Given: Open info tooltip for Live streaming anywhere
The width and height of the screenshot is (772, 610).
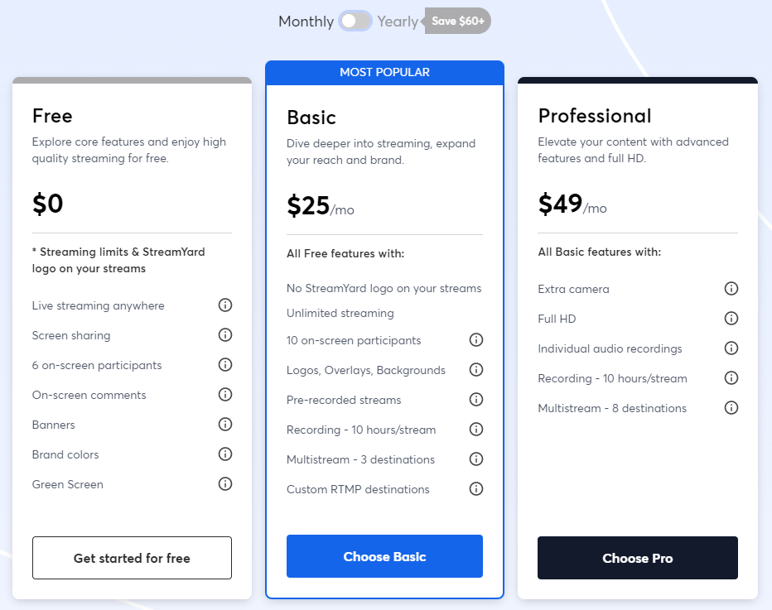Looking at the screenshot, I should click(x=224, y=305).
